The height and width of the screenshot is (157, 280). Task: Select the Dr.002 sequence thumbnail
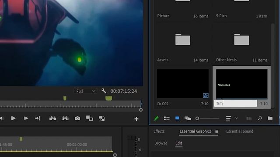click(x=183, y=83)
